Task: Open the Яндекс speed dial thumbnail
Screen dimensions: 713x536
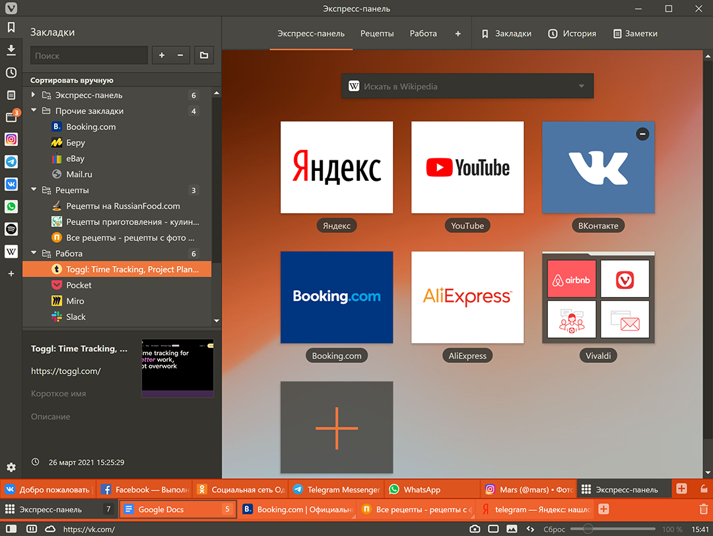Action: click(337, 167)
